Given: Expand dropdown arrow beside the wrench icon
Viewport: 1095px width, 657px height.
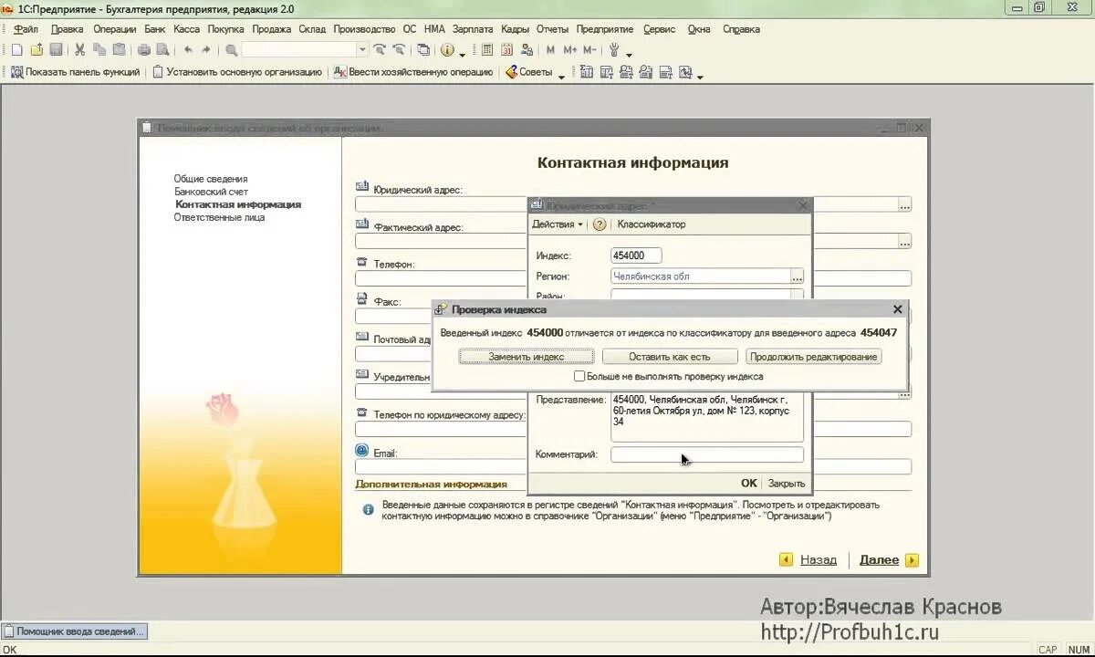Looking at the screenshot, I should [629, 53].
